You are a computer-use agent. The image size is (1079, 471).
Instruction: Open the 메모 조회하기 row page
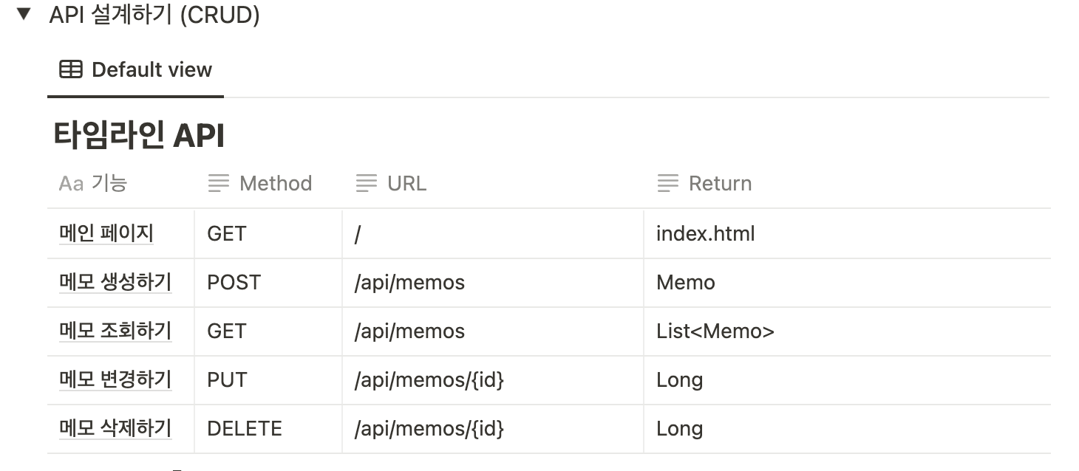[115, 331]
